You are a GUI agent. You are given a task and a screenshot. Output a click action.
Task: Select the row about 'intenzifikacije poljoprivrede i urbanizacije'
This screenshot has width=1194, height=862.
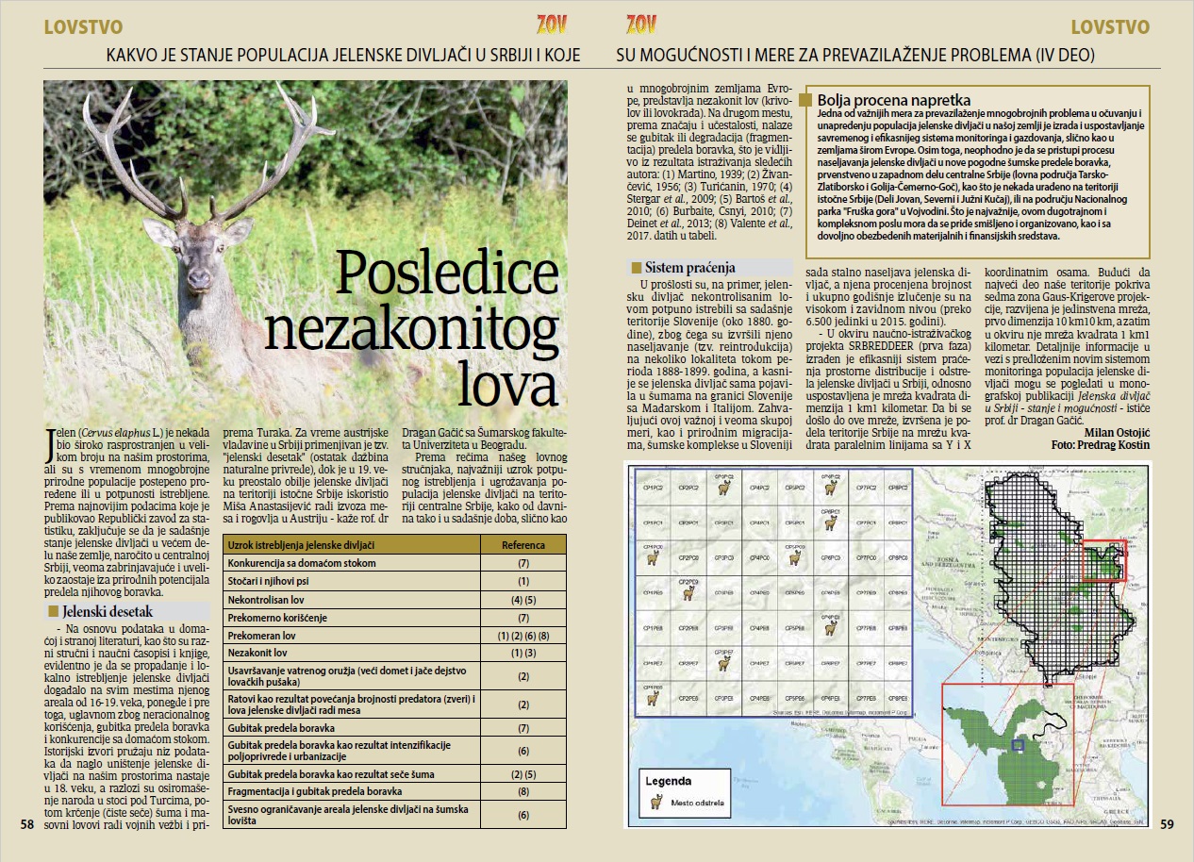[394, 751]
